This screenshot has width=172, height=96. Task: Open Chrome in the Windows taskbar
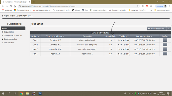[21, 94]
